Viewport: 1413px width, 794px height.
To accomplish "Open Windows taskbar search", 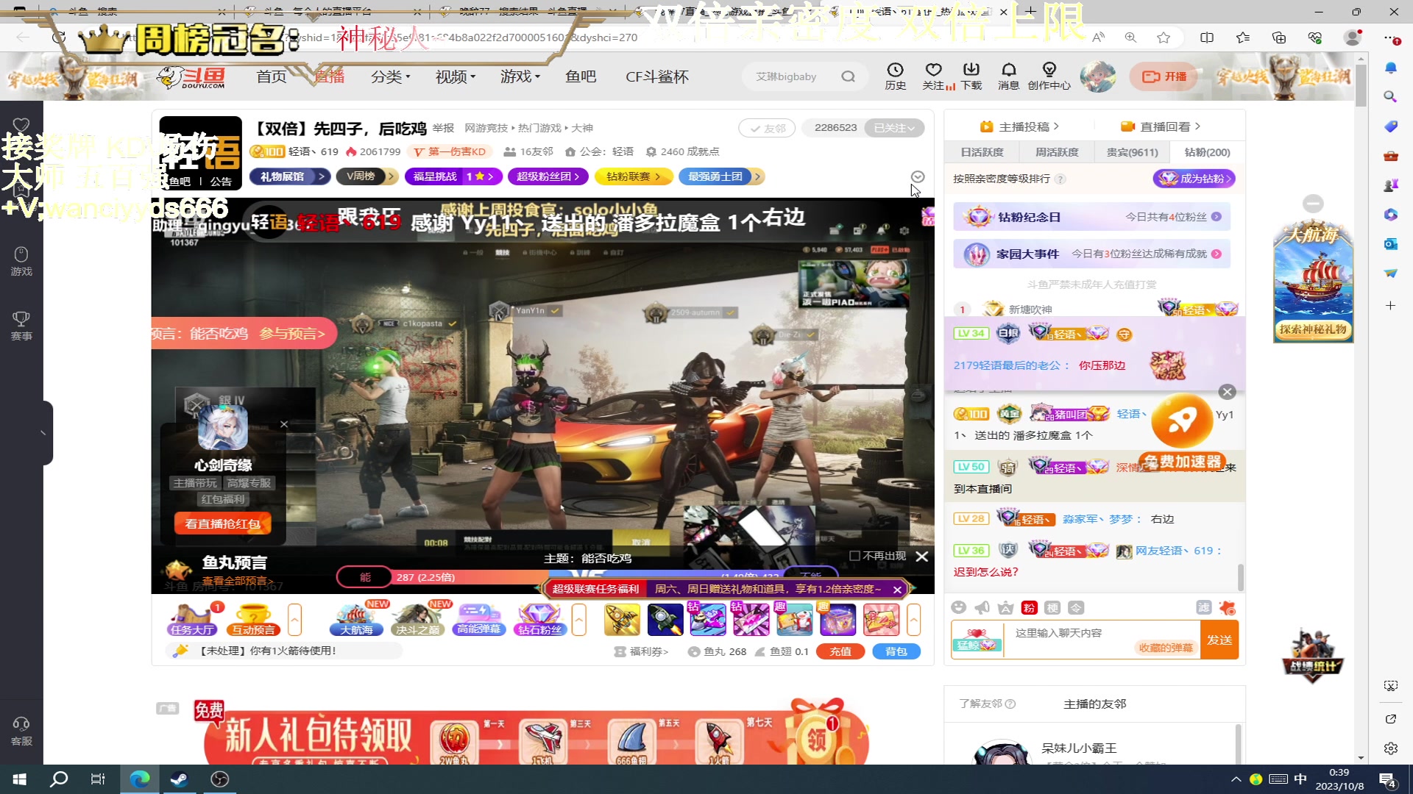I will pyautogui.click(x=59, y=779).
